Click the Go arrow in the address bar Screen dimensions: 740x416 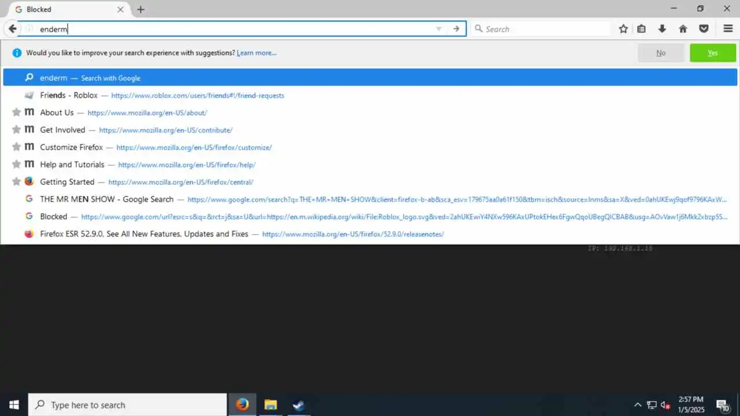[456, 29]
